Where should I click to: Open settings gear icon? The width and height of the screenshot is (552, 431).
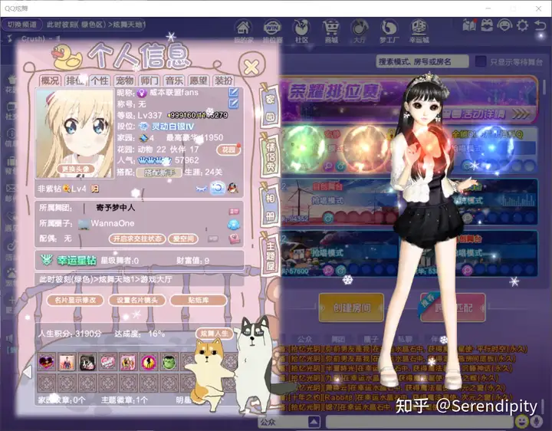(522, 25)
